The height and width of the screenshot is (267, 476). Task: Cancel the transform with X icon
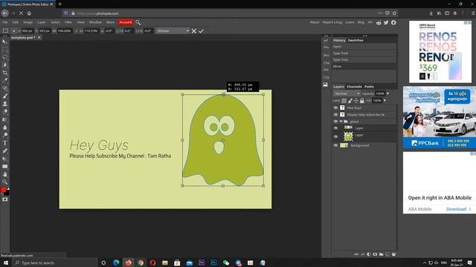193,31
